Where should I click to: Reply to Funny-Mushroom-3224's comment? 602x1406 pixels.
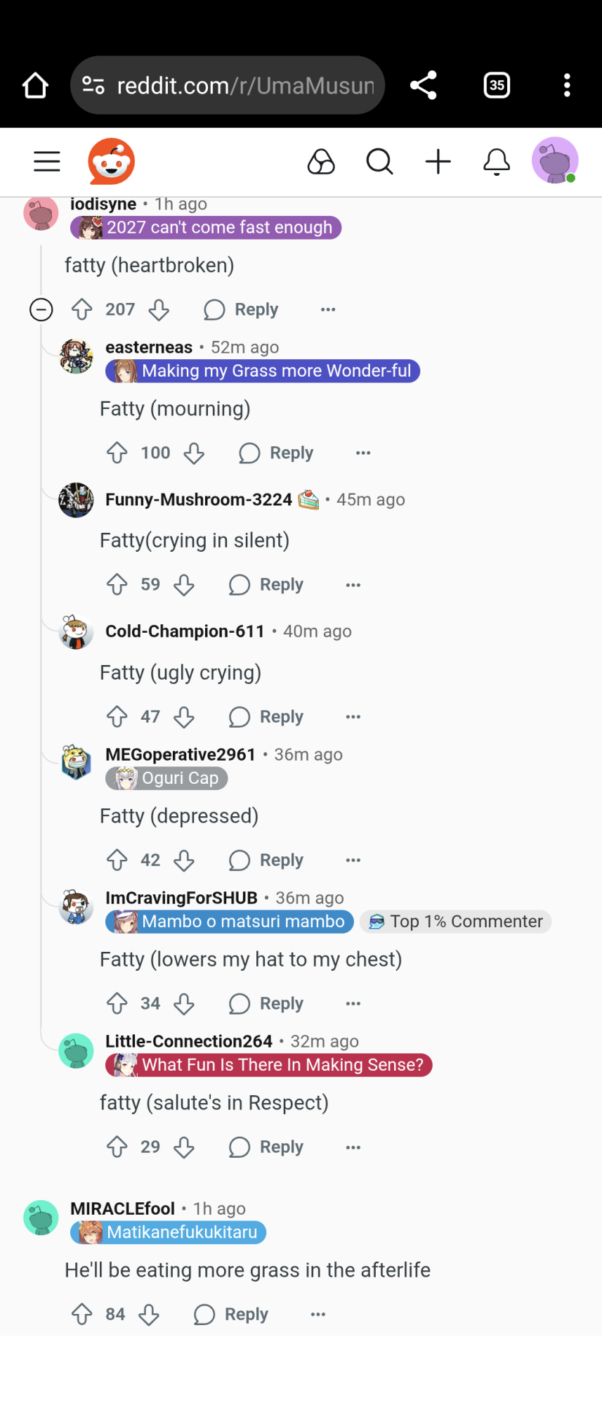[x=267, y=585]
